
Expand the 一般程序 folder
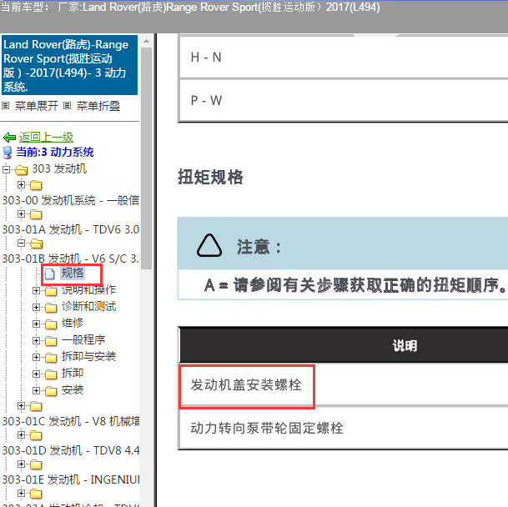pyautogui.click(x=36, y=340)
